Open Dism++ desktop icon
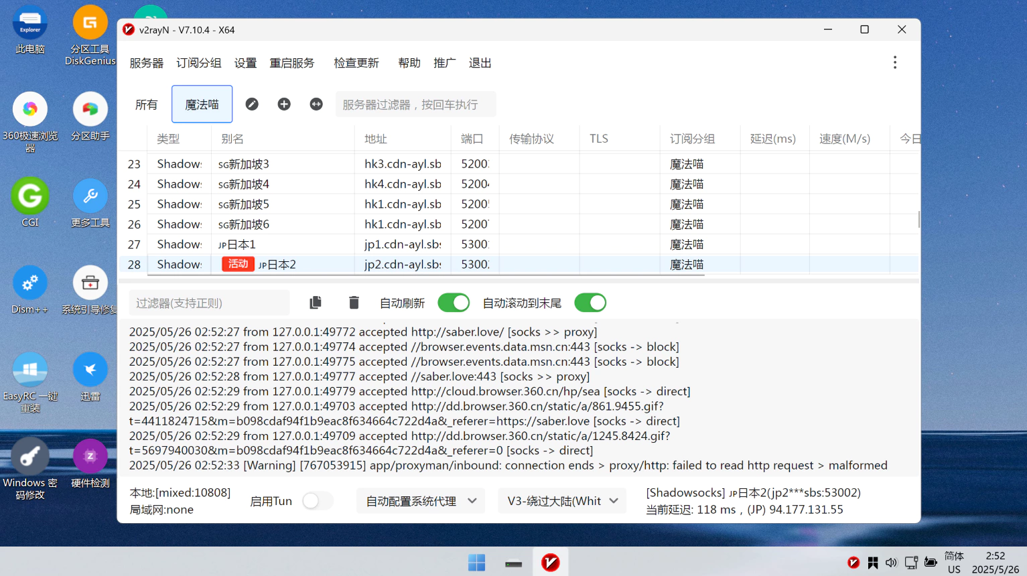Image resolution: width=1027 pixels, height=576 pixels. point(30,290)
